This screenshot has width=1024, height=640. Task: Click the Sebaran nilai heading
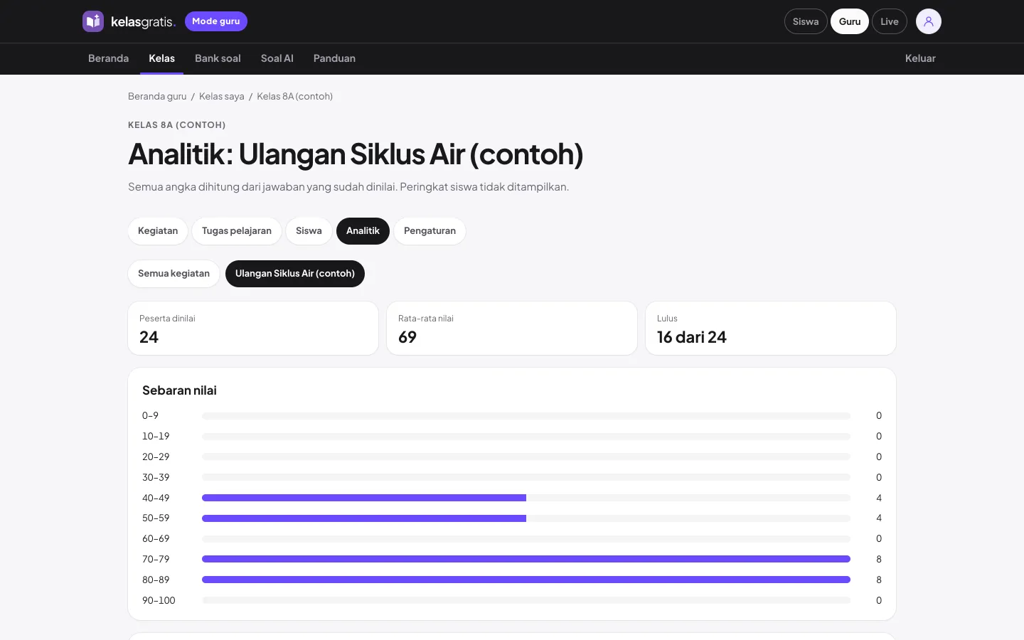coord(179,390)
